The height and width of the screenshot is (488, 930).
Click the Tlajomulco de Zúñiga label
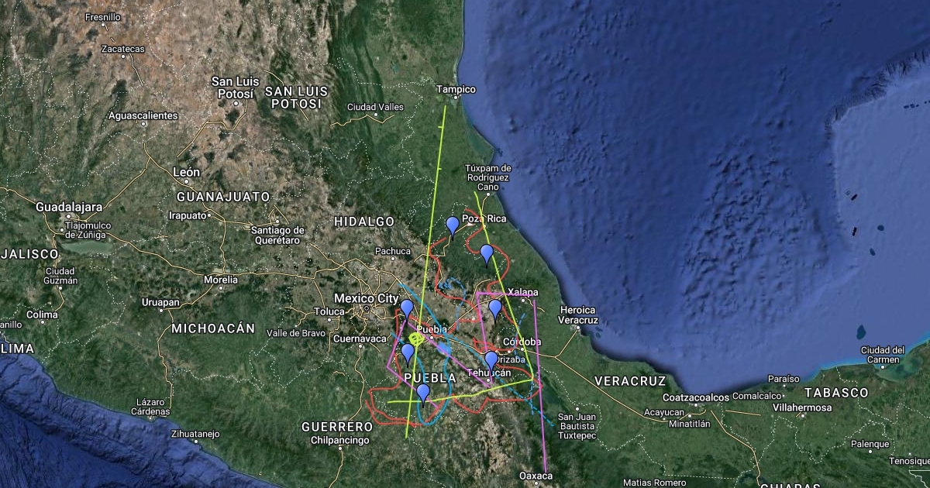[88, 229]
